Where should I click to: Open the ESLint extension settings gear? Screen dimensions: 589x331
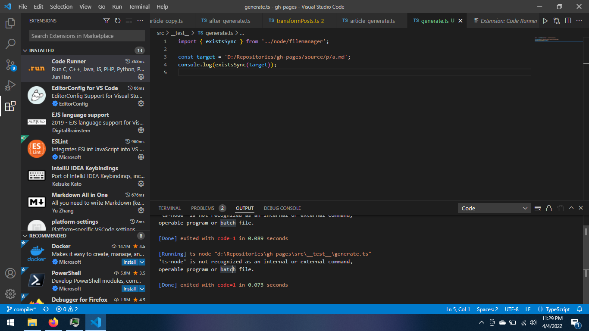click(141, 157)
